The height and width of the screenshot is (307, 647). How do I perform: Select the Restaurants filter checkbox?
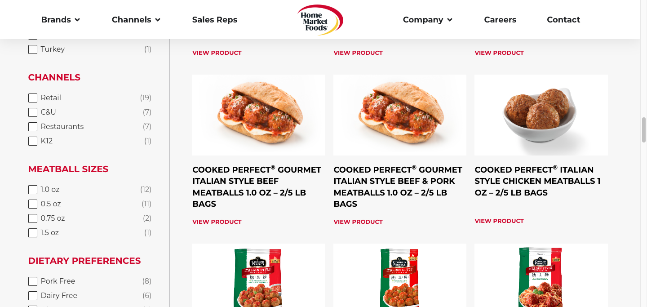(33, 127)
